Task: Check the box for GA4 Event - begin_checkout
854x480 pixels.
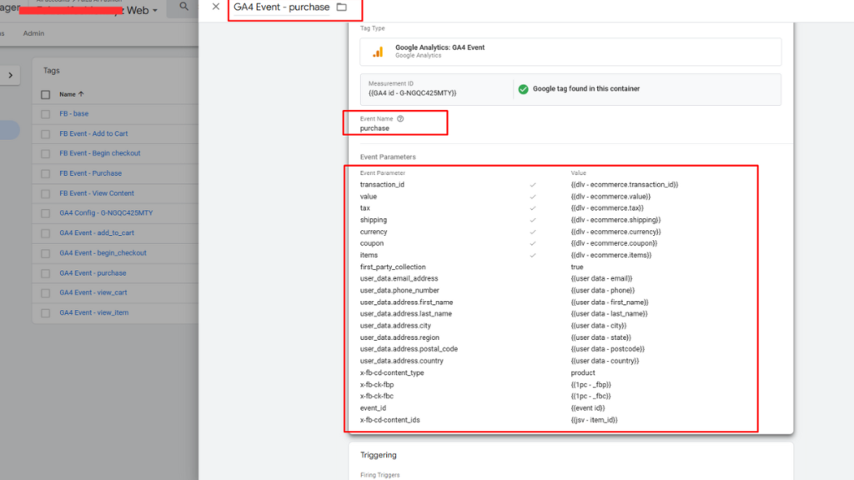Action: click(45, 253)
